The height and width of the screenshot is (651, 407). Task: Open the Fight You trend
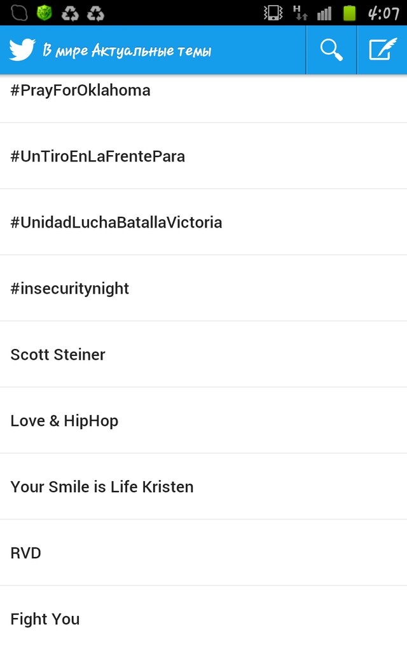(203, 619)
